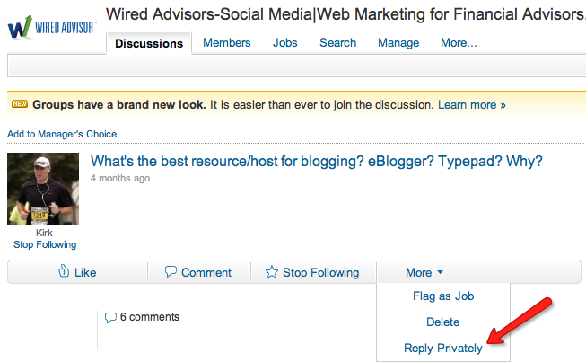Click Kirk's profile photo thumbnail
This screenshot has width=586, height=362.
tap(43, 189)
